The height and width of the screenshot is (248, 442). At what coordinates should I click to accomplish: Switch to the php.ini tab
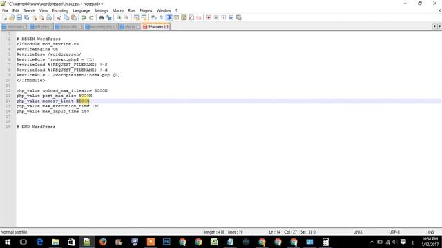point(130,27)
